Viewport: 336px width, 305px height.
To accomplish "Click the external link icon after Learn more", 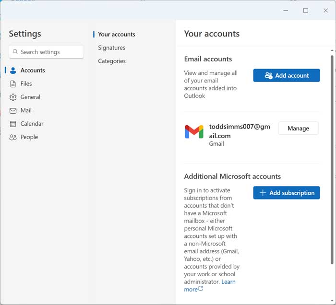I will coord(201,289).
